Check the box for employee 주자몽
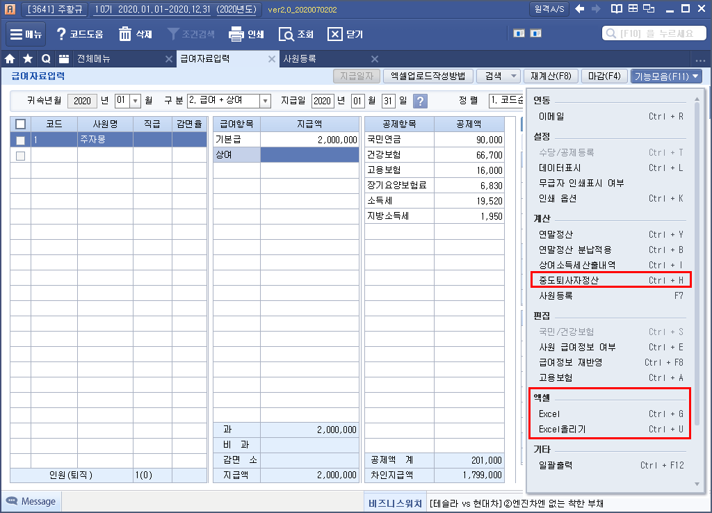 tap(20, 140)
